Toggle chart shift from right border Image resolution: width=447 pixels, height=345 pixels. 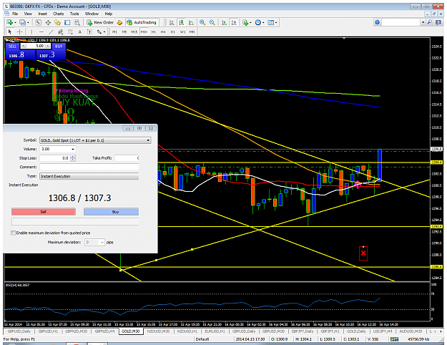tap(234, 22)
